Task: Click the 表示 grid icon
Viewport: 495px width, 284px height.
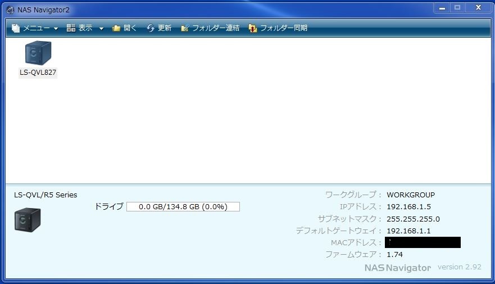Action: click(x=71, y=28)
